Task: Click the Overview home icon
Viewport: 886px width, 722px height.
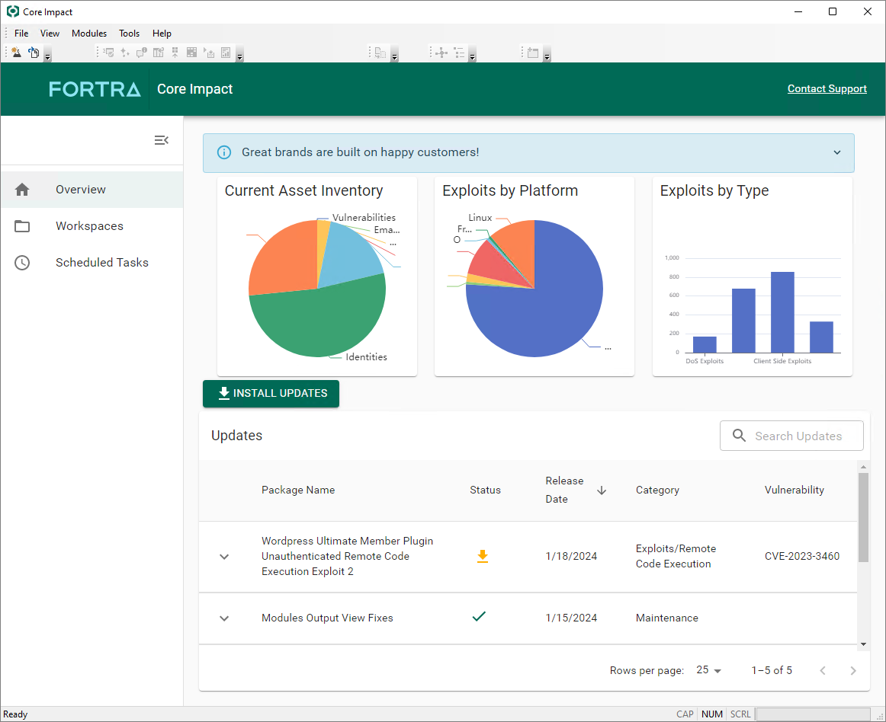Action: pyautogui.click(x=22, y=190)
